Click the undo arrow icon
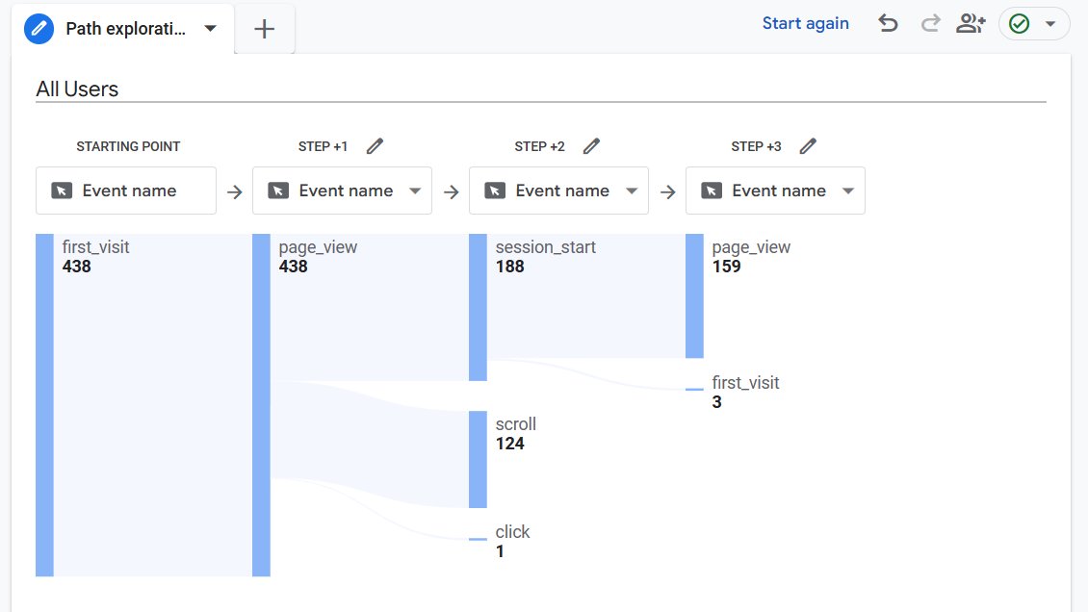The width and height of the screenshot is (1088, 612). point(888,24)
